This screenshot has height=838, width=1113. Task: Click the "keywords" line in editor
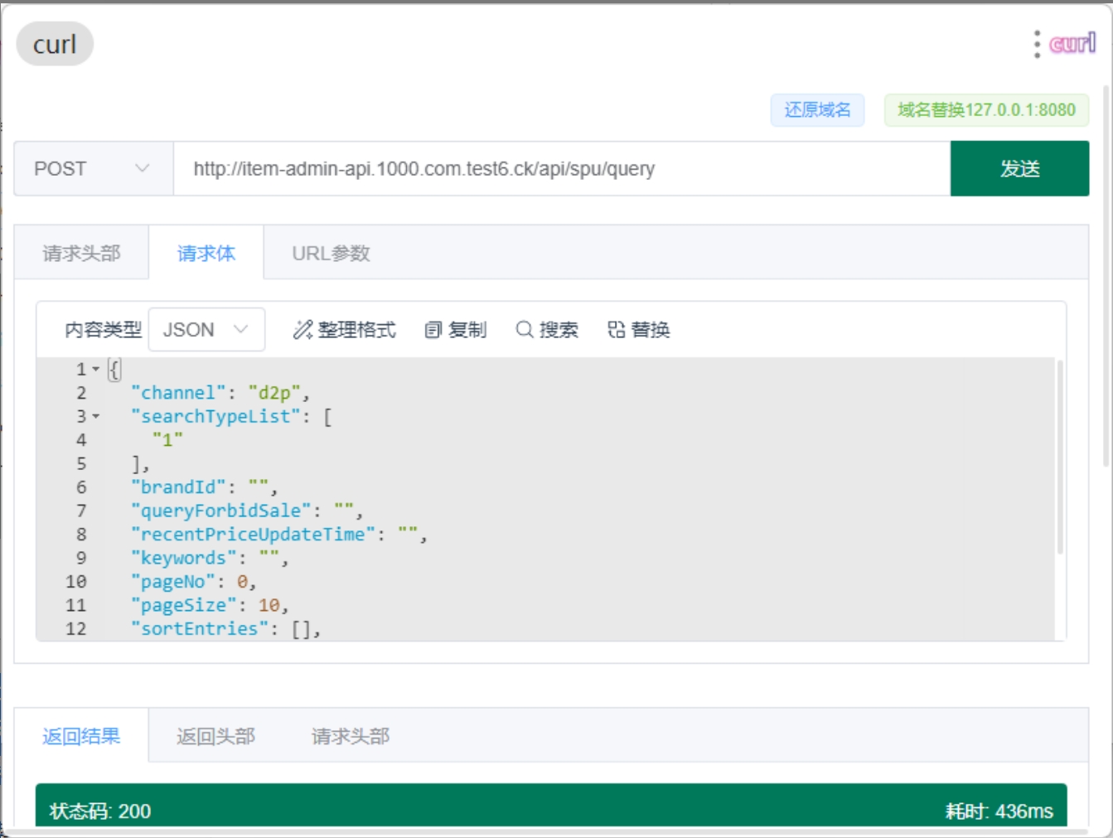pyautogui.click(x=210, y=558)
